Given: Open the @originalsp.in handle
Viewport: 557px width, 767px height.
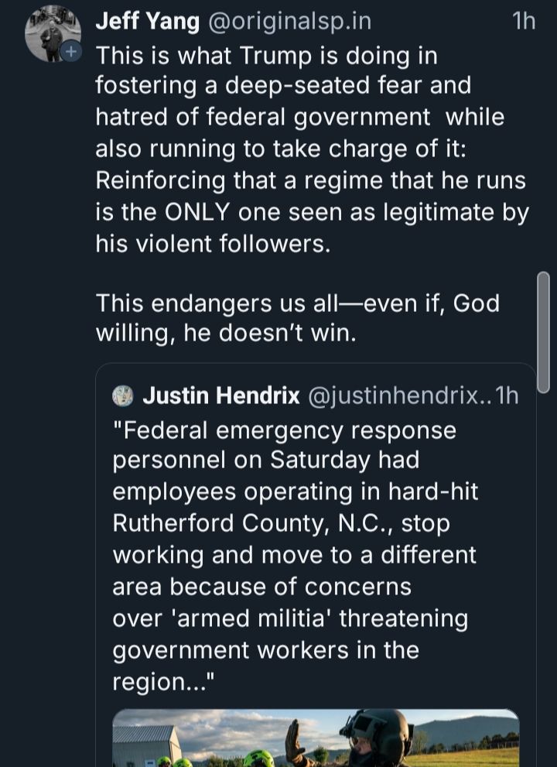Looking at the screenshot, I should click(x=290, y=22).
